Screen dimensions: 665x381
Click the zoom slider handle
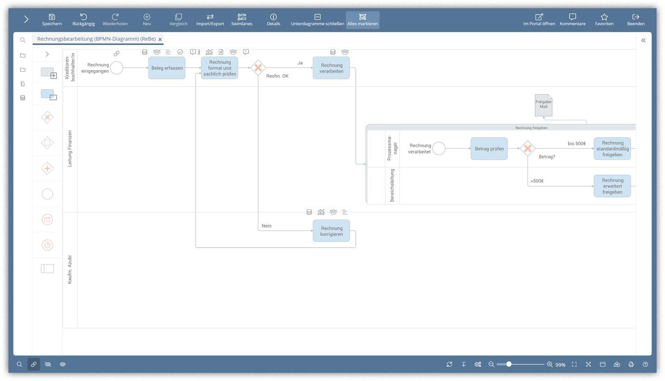point(509,364)
